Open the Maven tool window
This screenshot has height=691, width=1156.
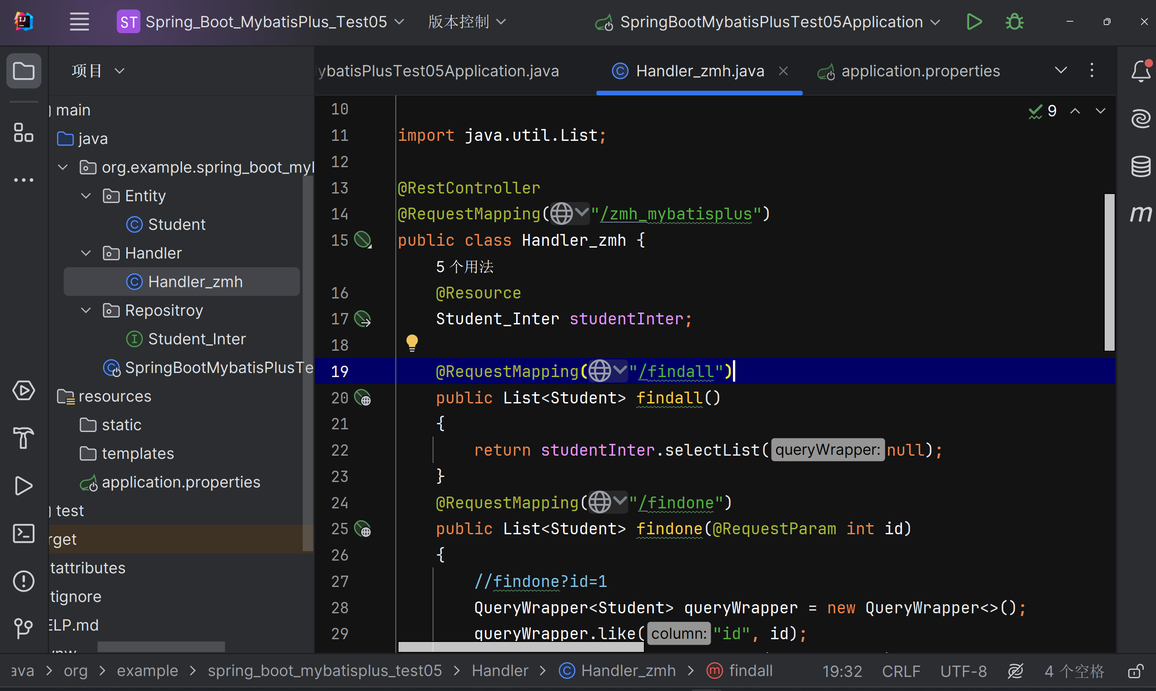coord(1140,214)
